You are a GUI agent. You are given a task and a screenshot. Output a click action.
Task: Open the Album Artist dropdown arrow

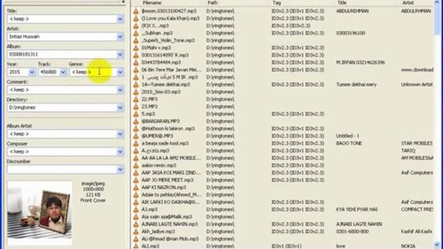(120, 134)
